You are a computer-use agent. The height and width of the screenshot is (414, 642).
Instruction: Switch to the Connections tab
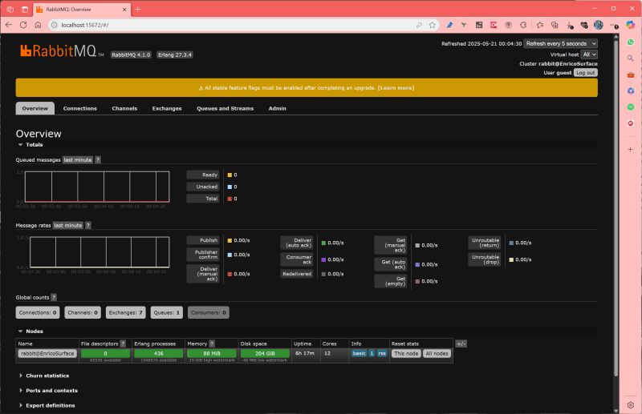79,108
